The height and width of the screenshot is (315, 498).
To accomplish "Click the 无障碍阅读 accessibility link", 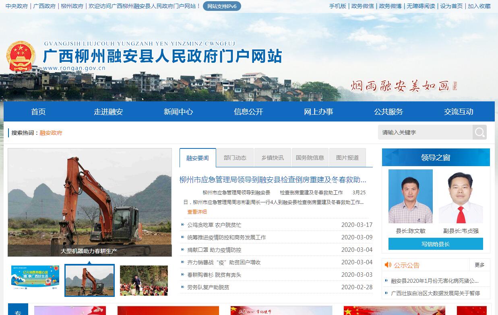I will click(421, 6).
